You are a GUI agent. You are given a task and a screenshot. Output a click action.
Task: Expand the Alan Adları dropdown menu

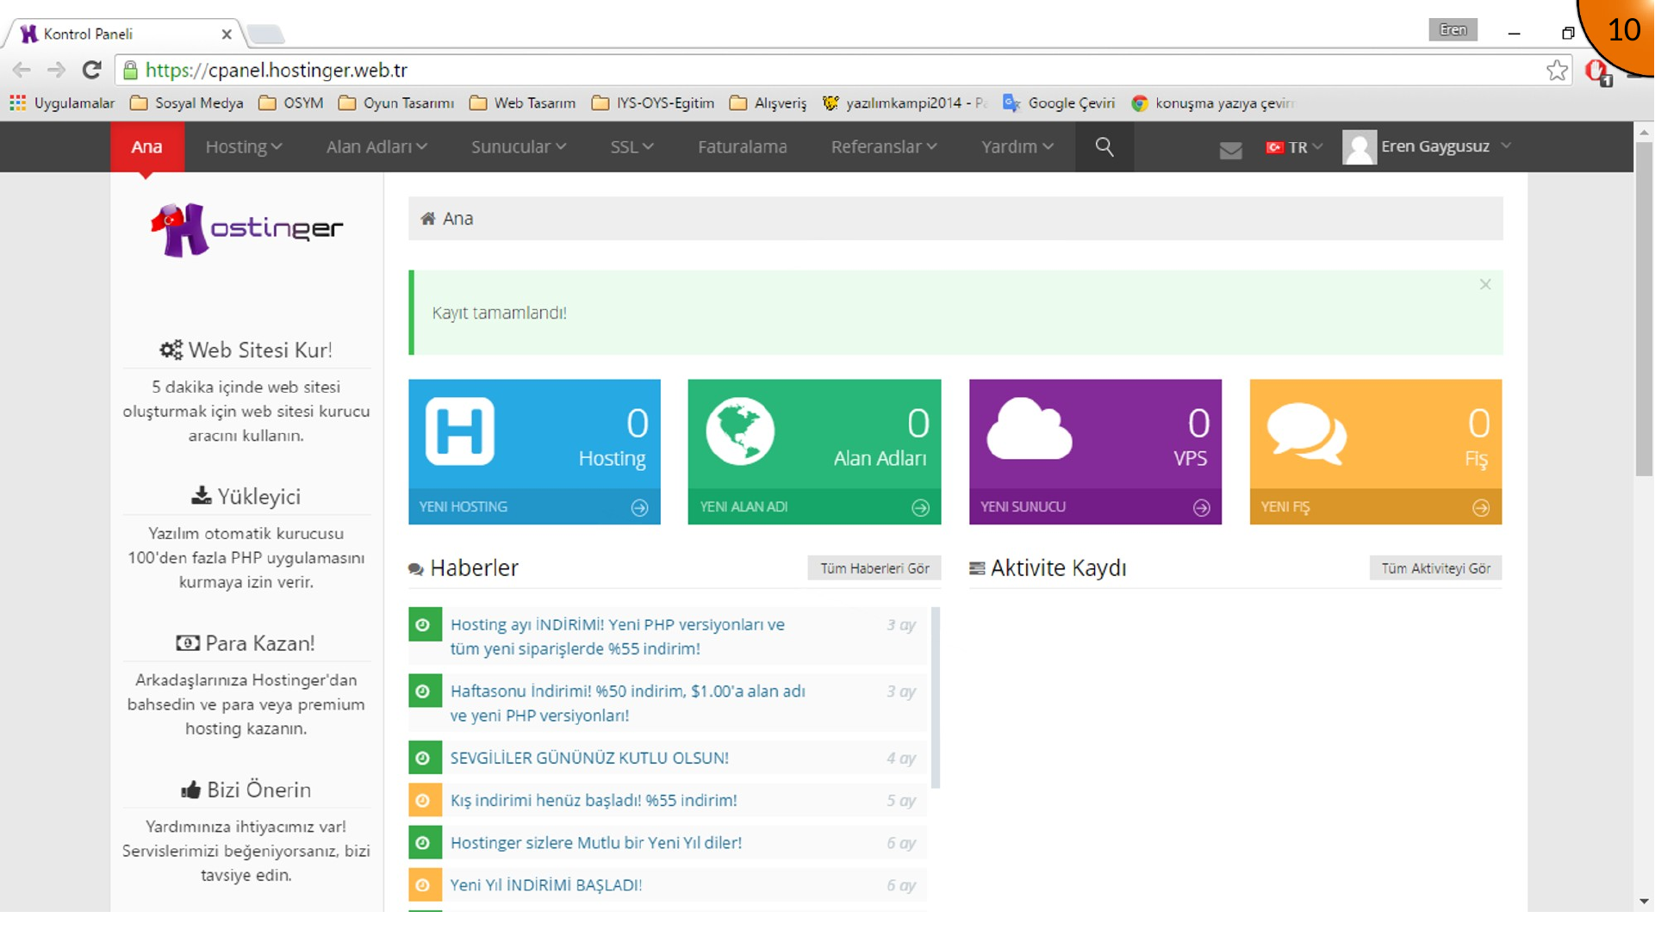tap(376, 147)
